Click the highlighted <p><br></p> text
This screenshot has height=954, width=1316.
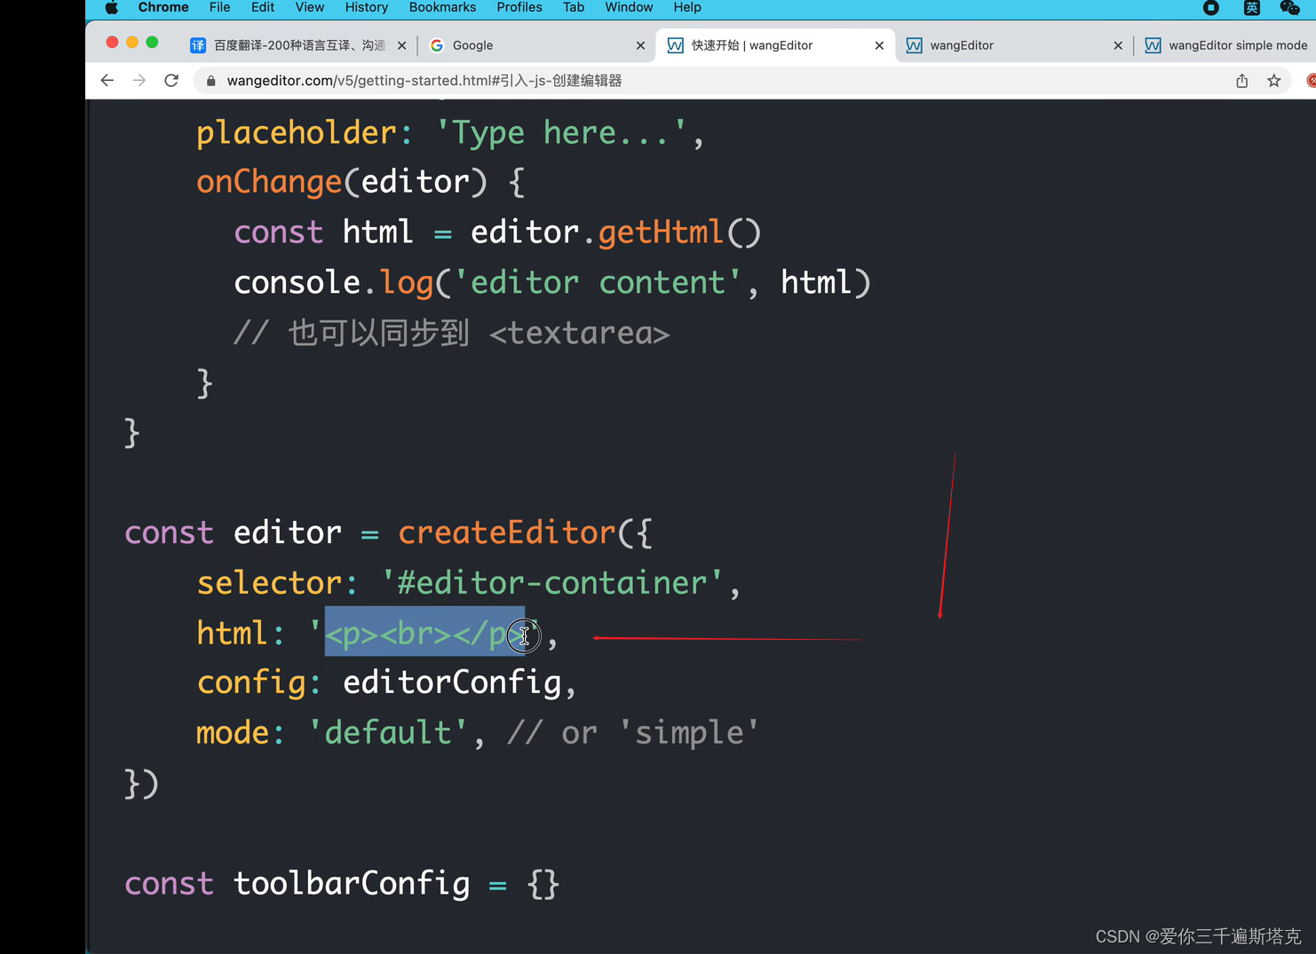pos(425,633)
